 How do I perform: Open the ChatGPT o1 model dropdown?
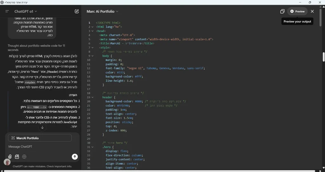pos(25,11)
